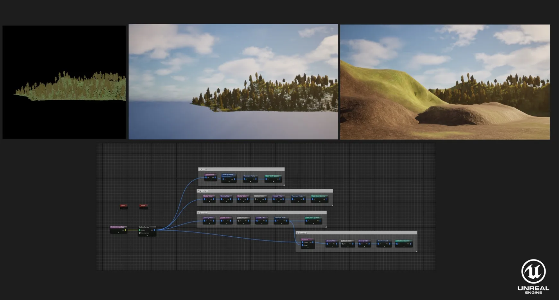The height and width of the screenshot is (300, 559).
Task: Click Surface Sampler Bounding Shape pin
Action: [x=140, y=233]
